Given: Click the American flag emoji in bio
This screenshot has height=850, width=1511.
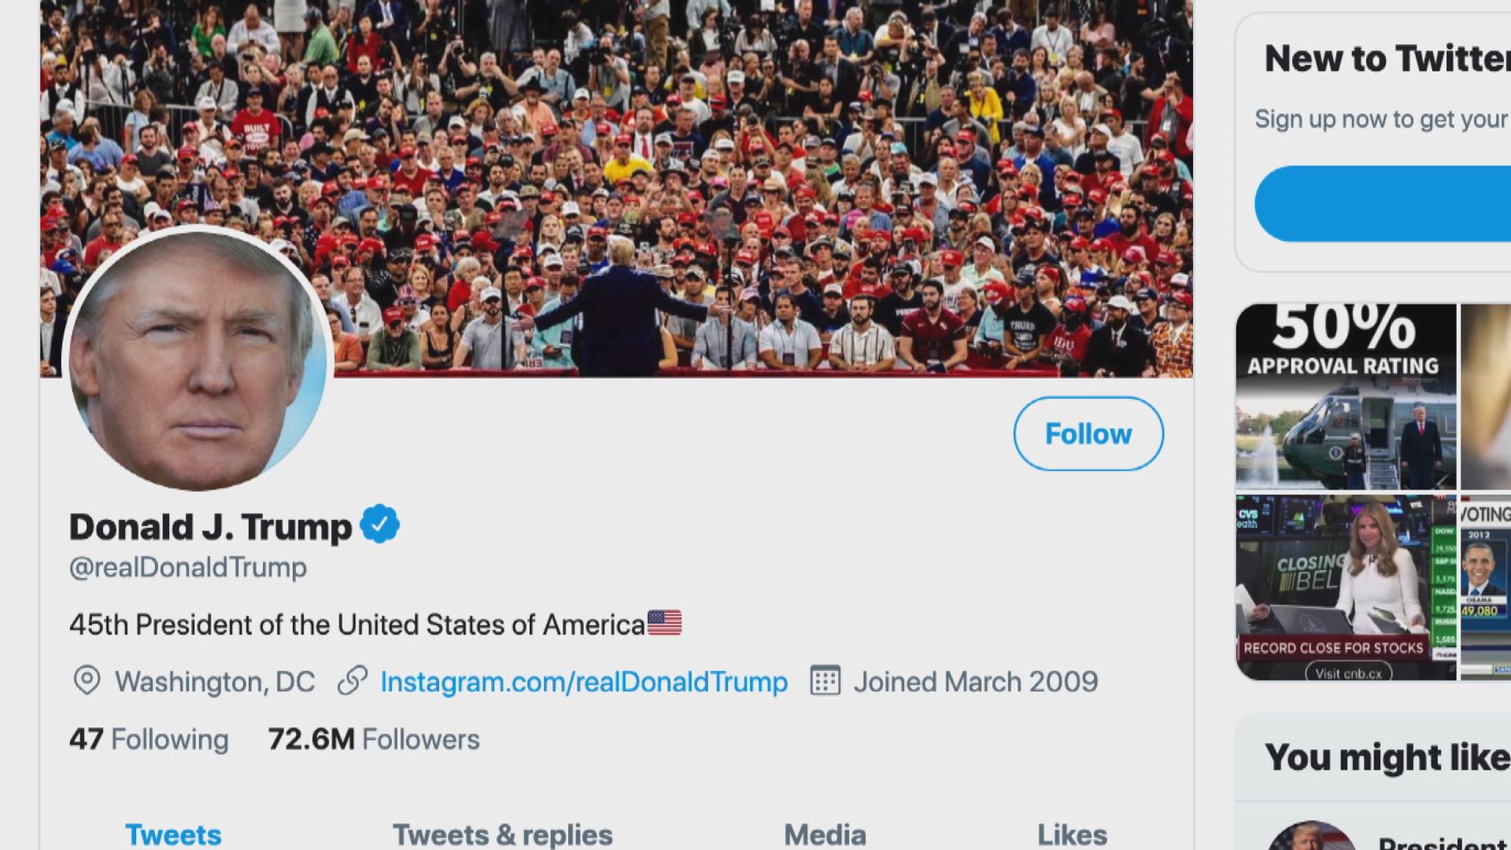Looking at the screenshot, I should pyautogui.click(x=664, y=623).
